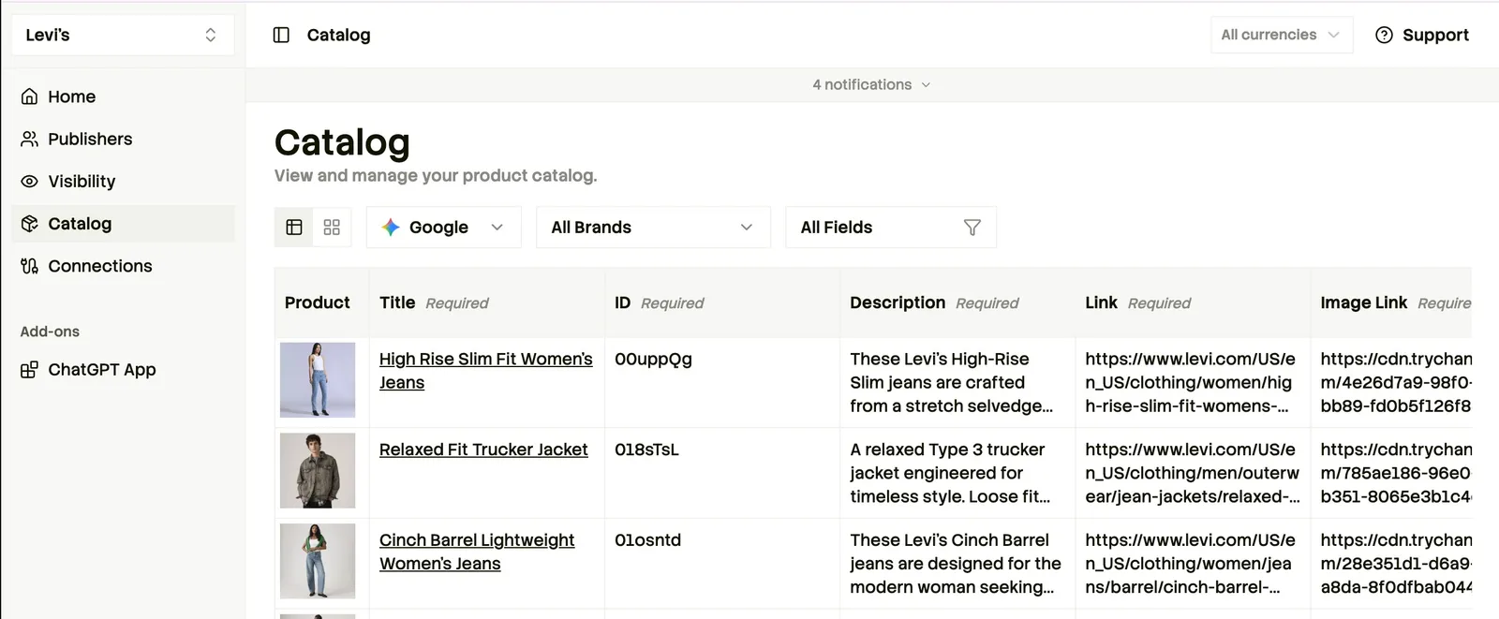Image resolution: width=1499 pixels, height=619 pixels.
Task: Open ChatGPT App add-on
Action: [x=123, y=370]
